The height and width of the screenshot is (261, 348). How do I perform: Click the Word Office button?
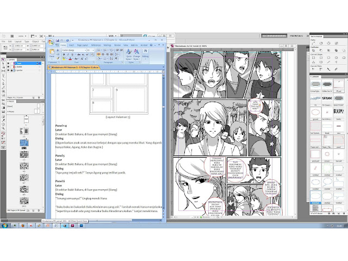click(x=51, y=42)
